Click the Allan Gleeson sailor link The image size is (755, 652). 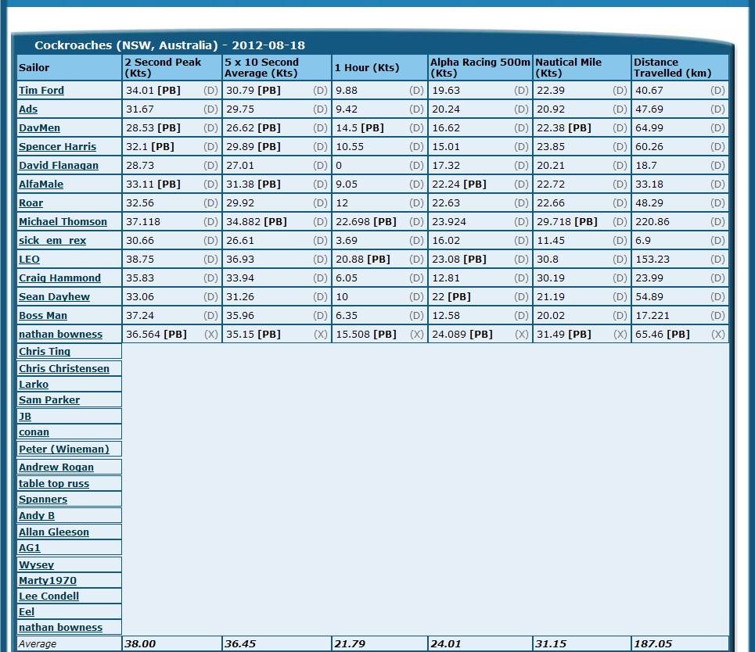(54, 532)
